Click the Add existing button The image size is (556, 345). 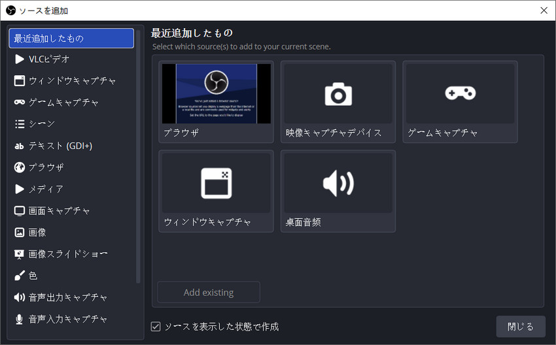(x=209, y=292)
